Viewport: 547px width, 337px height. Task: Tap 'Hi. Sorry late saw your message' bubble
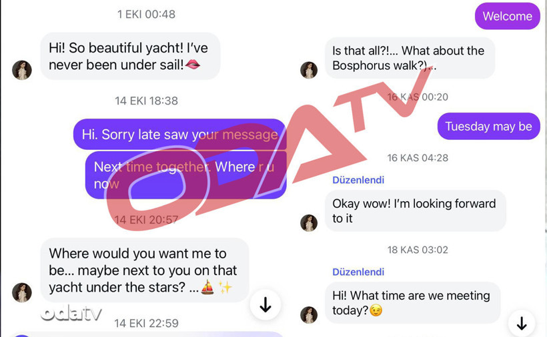point(179,135)
